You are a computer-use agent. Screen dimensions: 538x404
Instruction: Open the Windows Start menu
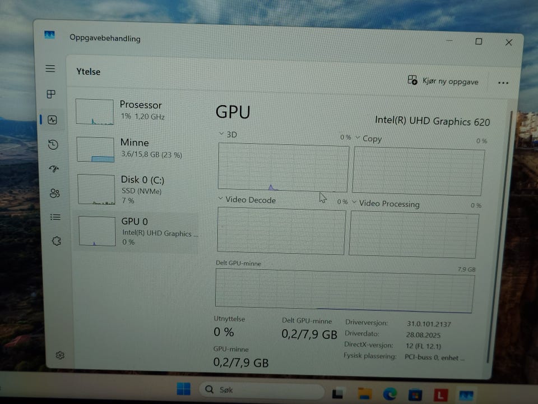pos(184,388)
